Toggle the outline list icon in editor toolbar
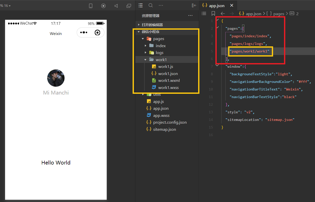Screen dimensions: 315x202 coord(204,13)
